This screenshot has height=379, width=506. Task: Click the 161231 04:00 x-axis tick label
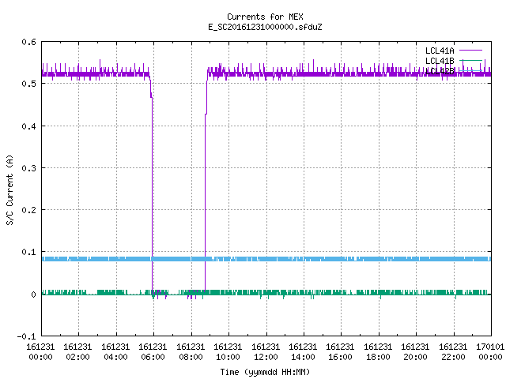115,352
